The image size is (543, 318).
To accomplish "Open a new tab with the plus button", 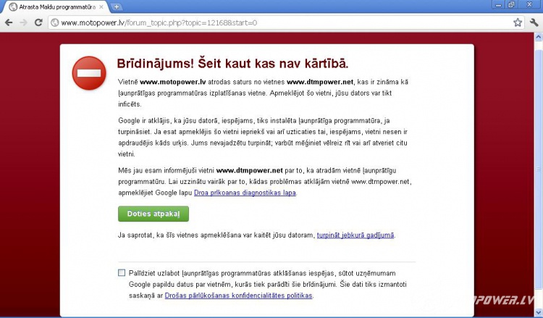I will click(117, 7).
